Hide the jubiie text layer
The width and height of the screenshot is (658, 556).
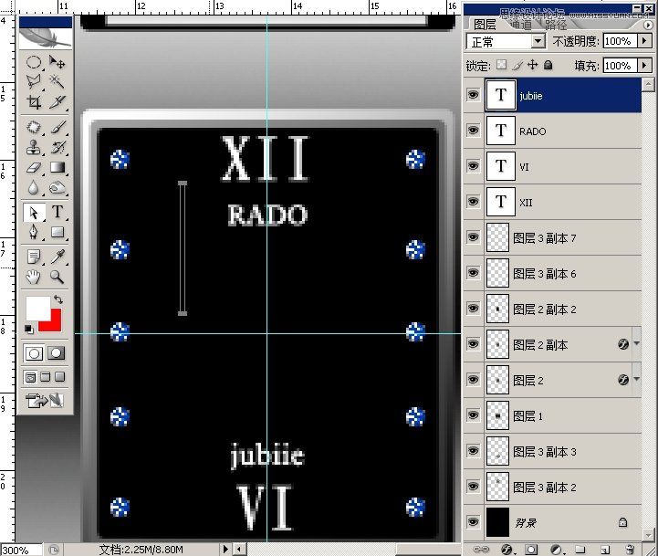tap(473, 95)
